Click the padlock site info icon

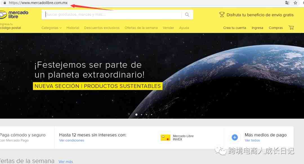(x=5, y=3)
